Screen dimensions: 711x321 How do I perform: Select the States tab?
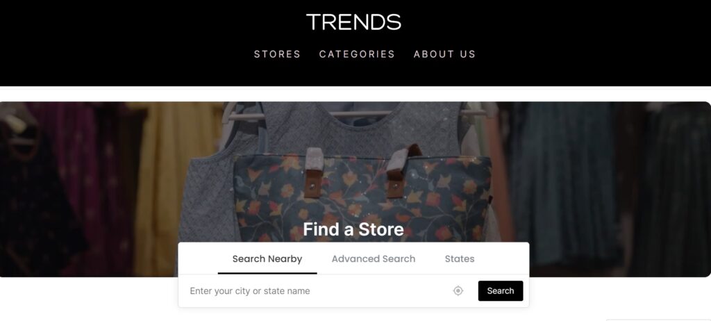[460, 258]
